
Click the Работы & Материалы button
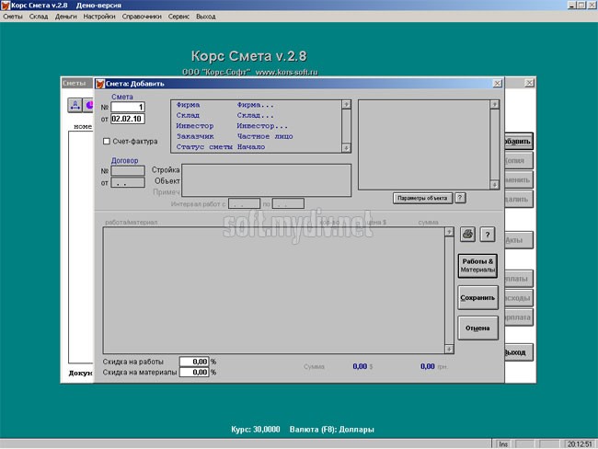pos(477,266)
